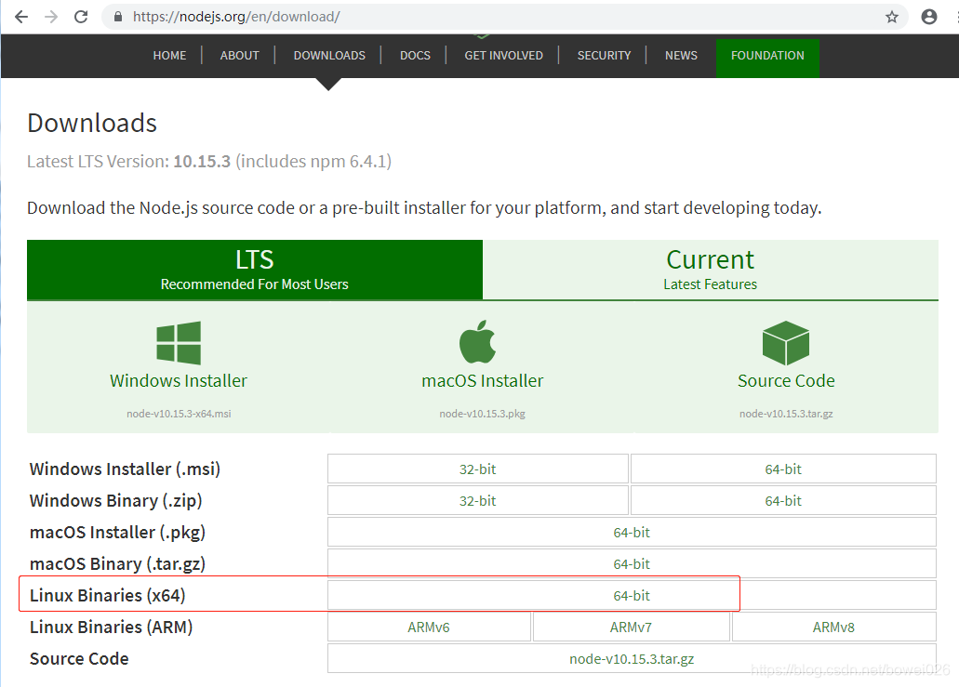The image size is (959, 687).
Task: Open the SECURITY nav item
Action: pyautogui.click(x=605, y=56)
